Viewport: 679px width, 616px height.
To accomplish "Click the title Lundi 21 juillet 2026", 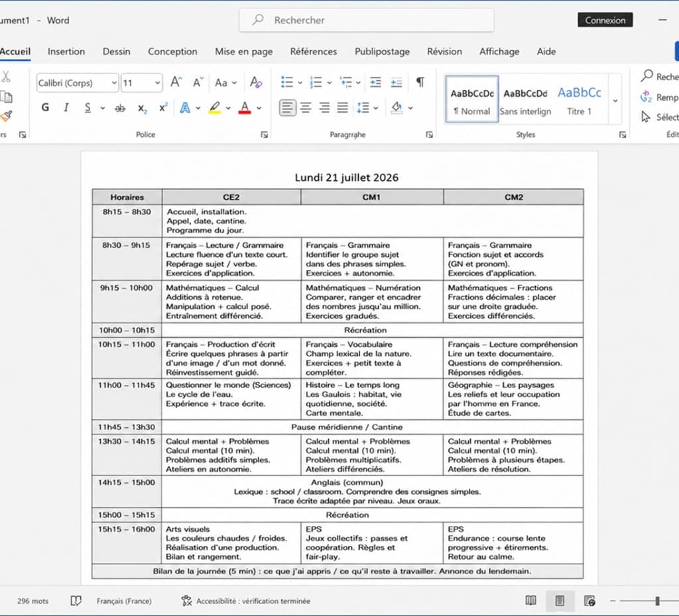I will 346,178.
